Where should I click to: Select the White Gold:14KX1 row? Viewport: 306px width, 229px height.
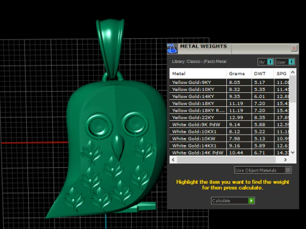[x=229, y=146]
